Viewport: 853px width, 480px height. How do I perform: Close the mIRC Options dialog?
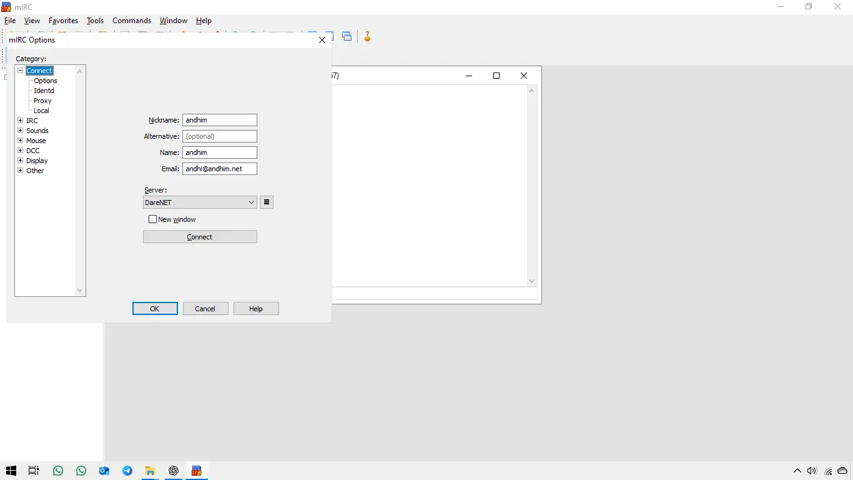322,40
